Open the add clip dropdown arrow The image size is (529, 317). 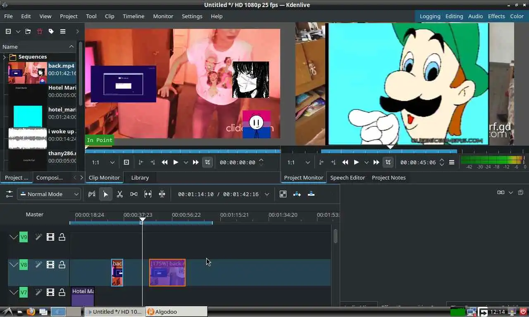(18, 31)
